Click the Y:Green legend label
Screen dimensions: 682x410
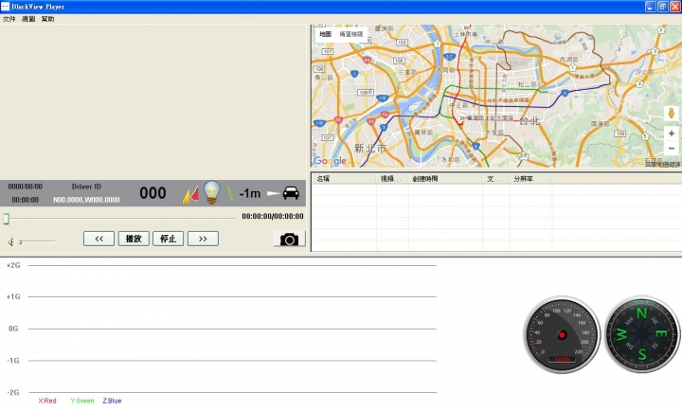(82, 401)
